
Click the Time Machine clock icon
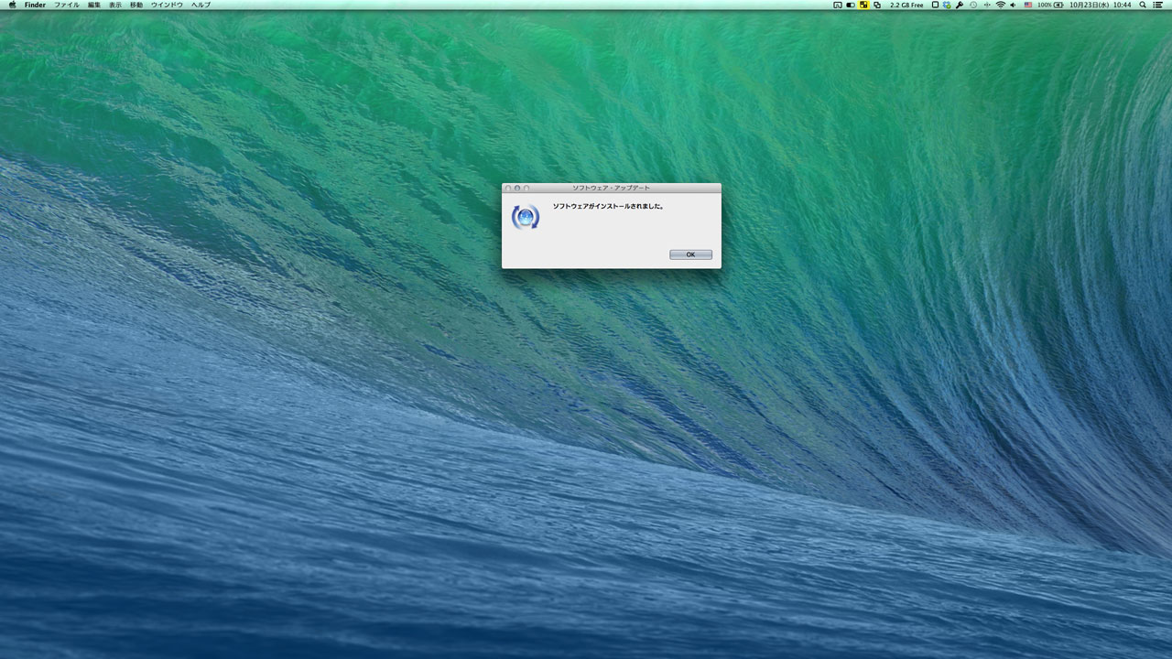(x=973, y=5)
